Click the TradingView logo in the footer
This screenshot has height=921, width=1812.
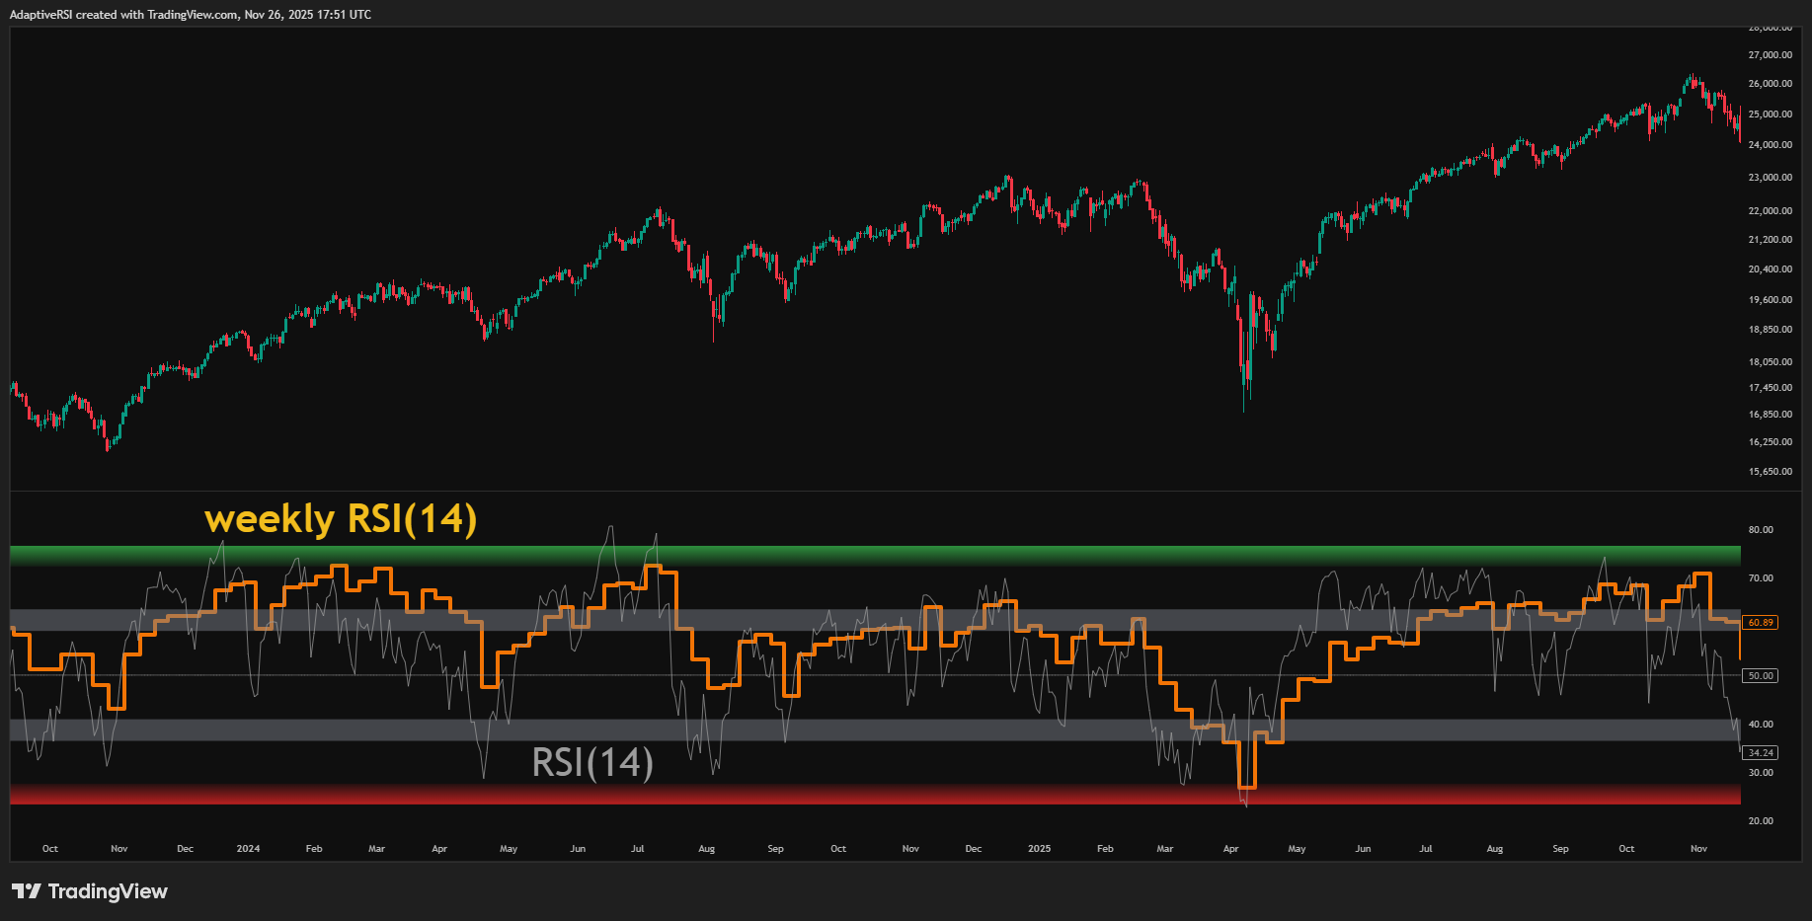[x=90, y=891]
